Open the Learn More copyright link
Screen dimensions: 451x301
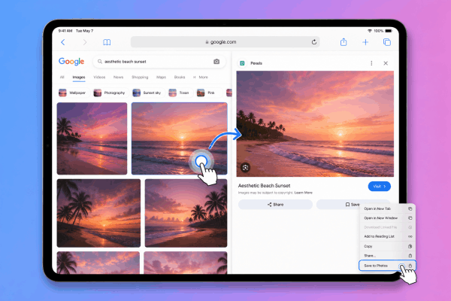[303, 193]
